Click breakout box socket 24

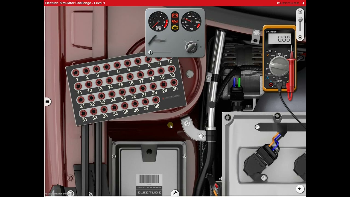tap(112, 94)
